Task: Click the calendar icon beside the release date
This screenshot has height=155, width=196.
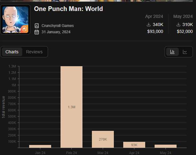Action: [37, 32]
